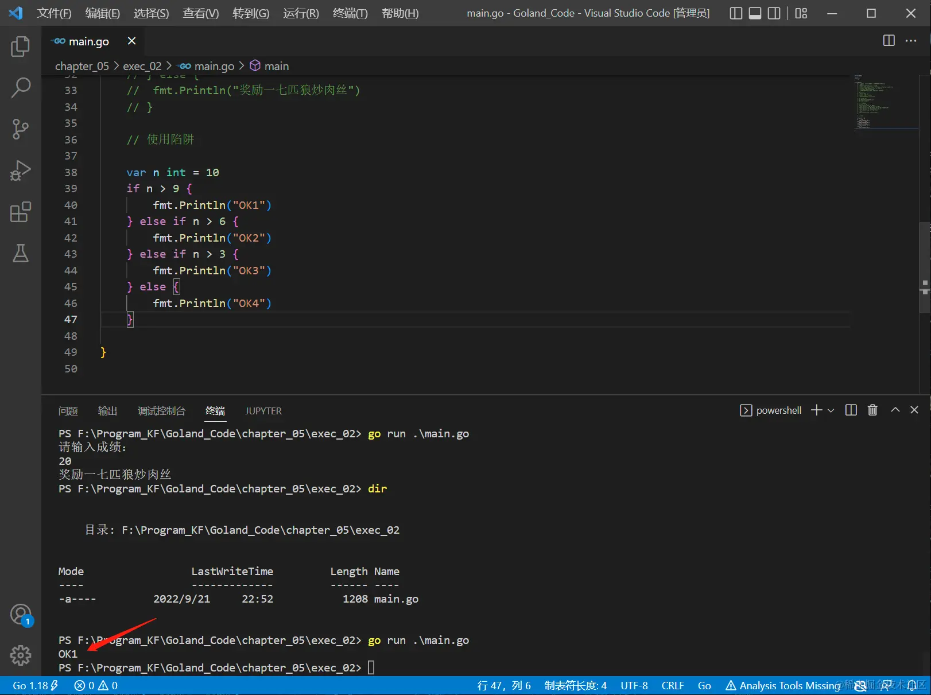931x695 pixels.
Task: Expand main.go breadcrumb
Action: click(x=207, y=66)
